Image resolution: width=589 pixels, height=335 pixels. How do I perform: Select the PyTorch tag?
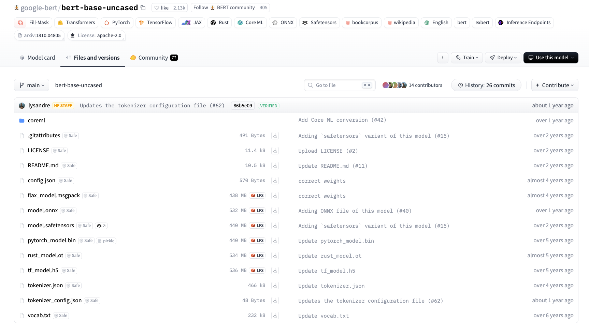tap(117, 22)
